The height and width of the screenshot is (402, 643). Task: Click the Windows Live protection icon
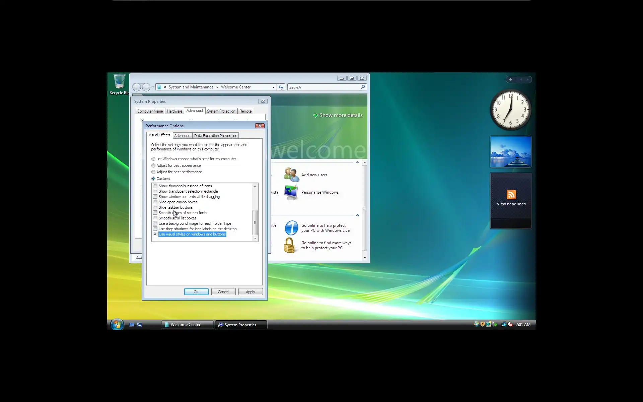(291, 228)
